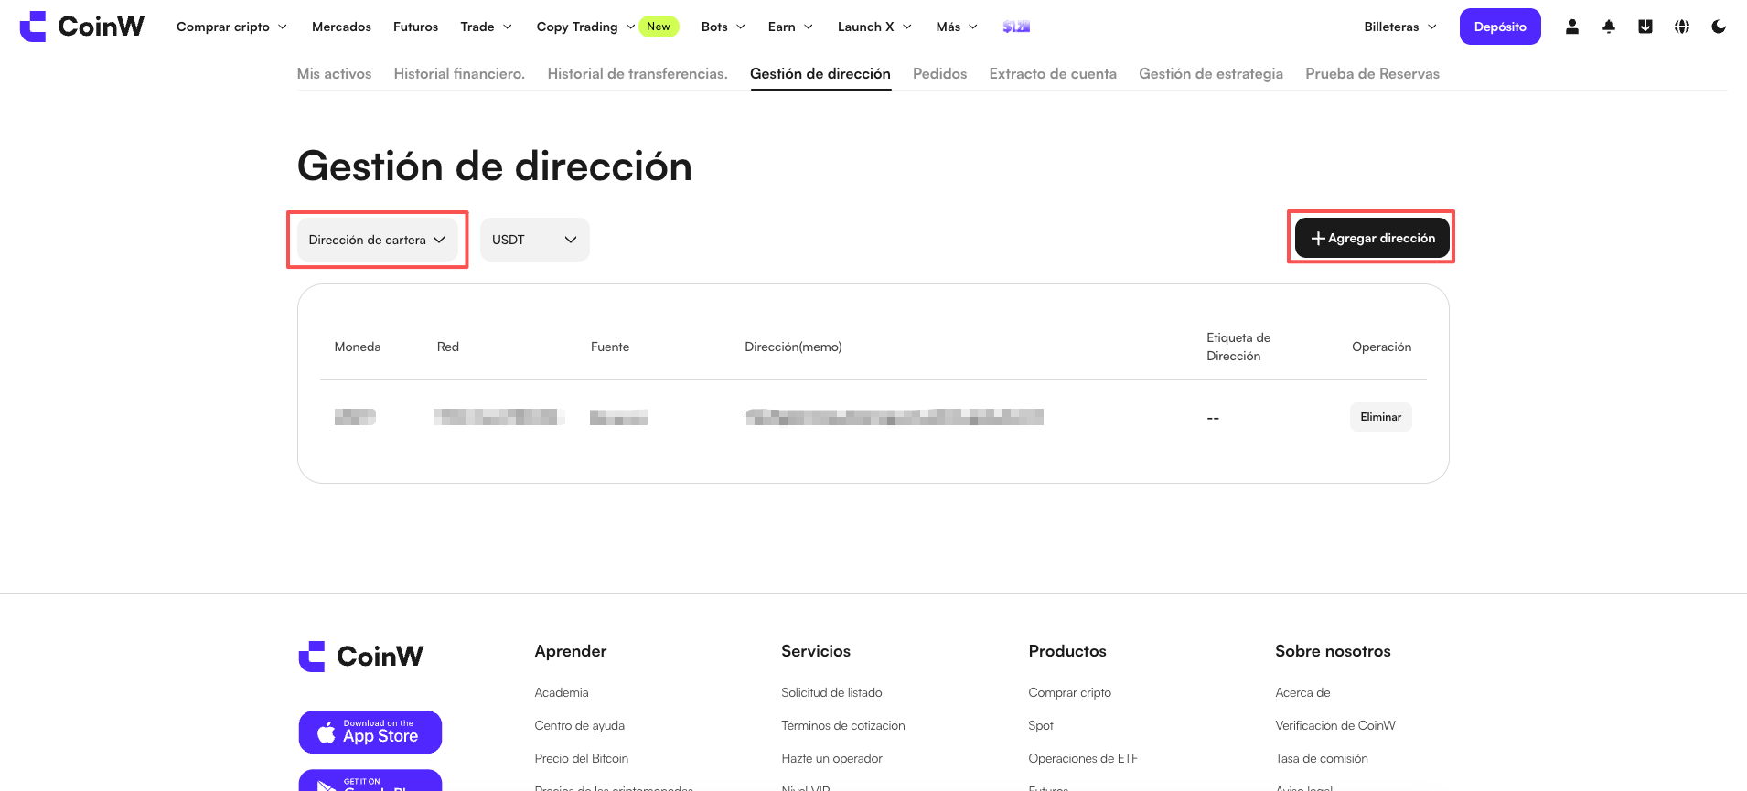Switch to Extracto de cuenta tab
This screenshot has width=1747, height=791.
pos(1053,74)
